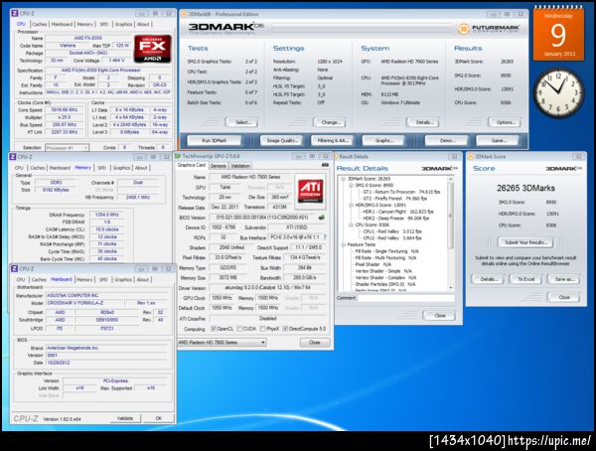Image resolution: width=596 pixels, height=451 pixels.
Task: Click the Close button in GPU-Z
Action: point(314,343)
